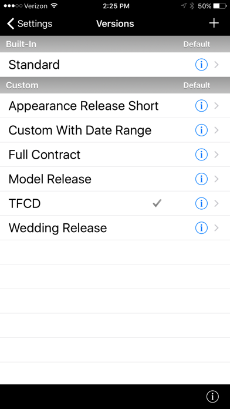Tap the plus icon to add version
The width and height of the screenshot is (230, 409).
tap(214, 24)
